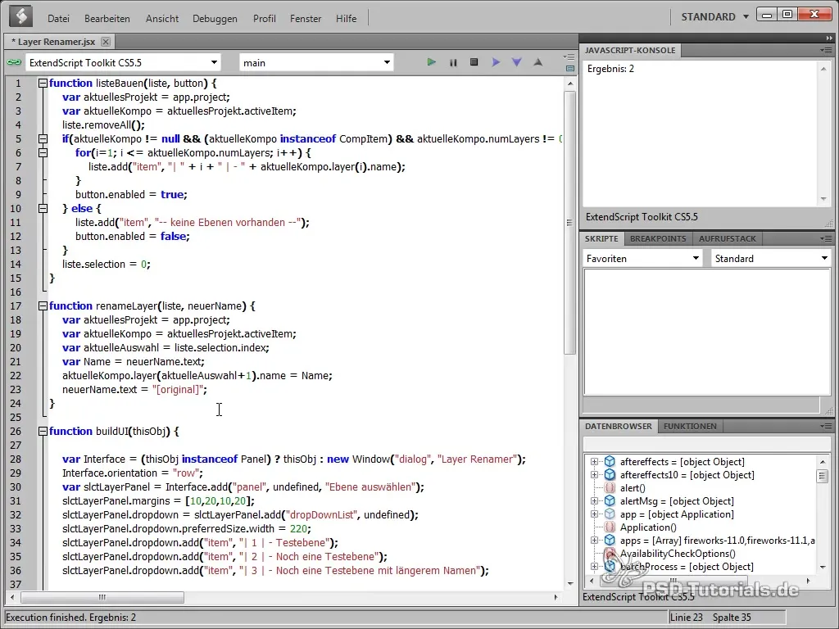Click the Datenbrowser text input field
The image size is (839, 629).
706,444
